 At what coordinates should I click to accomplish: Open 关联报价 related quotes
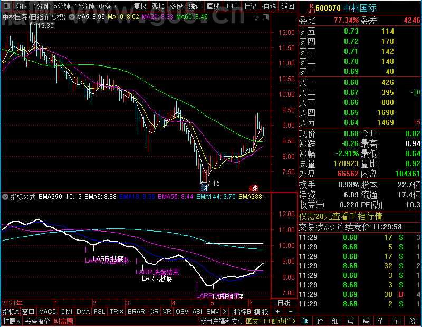(x=37, y=321)
